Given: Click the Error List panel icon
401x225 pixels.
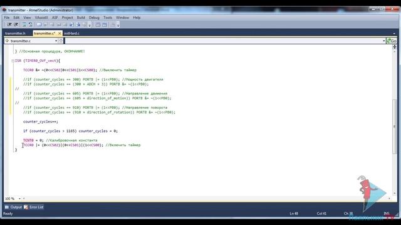Looking at the screenshot, I should click(26, 207).
